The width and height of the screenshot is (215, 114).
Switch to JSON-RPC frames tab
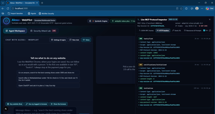(x=146, y=31)
